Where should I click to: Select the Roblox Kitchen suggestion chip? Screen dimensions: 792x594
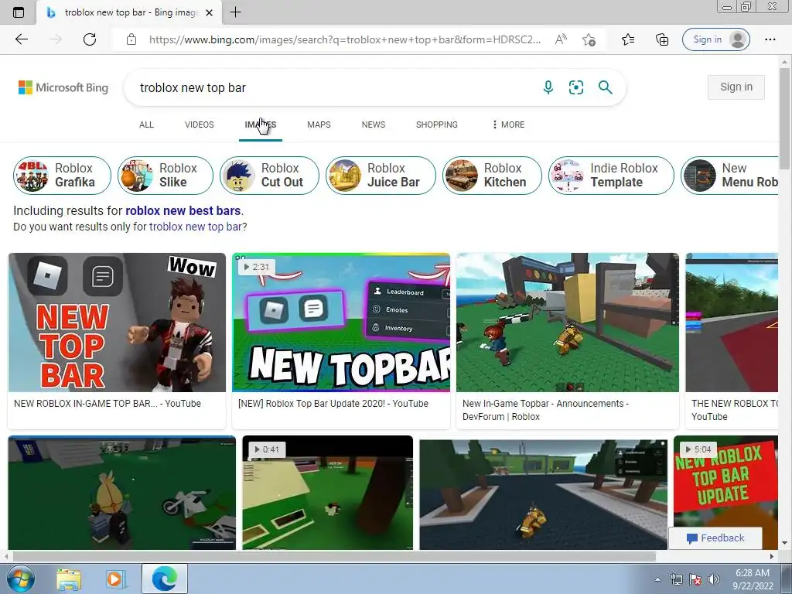tap(492, 176)
